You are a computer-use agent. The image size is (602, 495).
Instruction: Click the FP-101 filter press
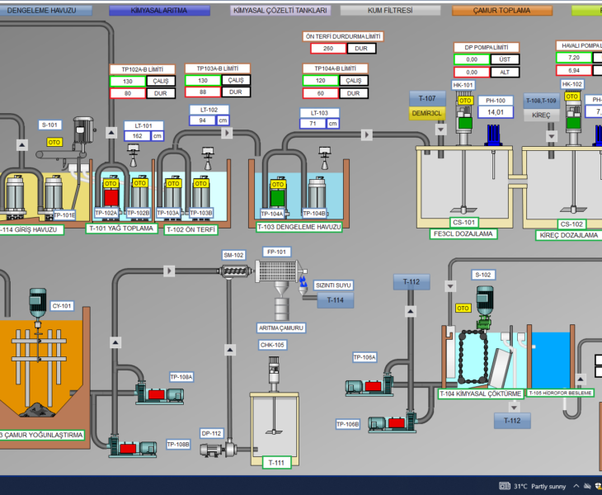coord(278,271)
